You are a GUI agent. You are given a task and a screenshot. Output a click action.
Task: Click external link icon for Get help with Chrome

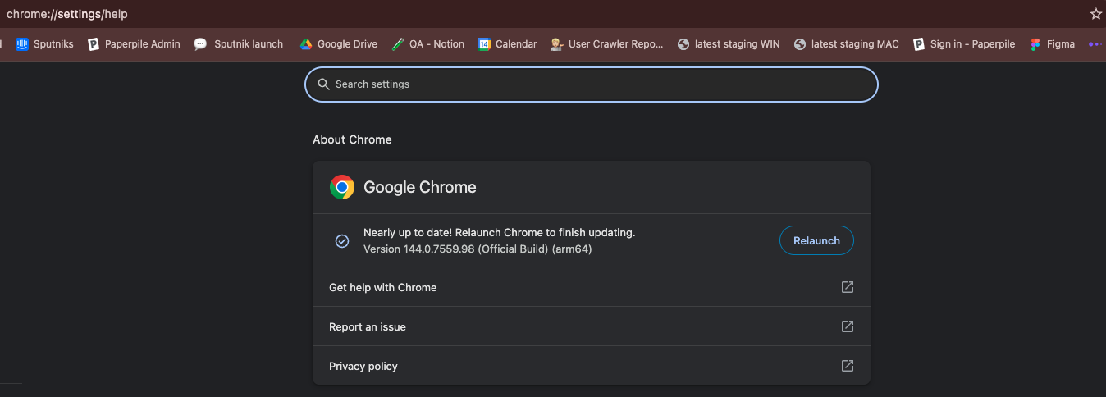(x=848, y=287)
